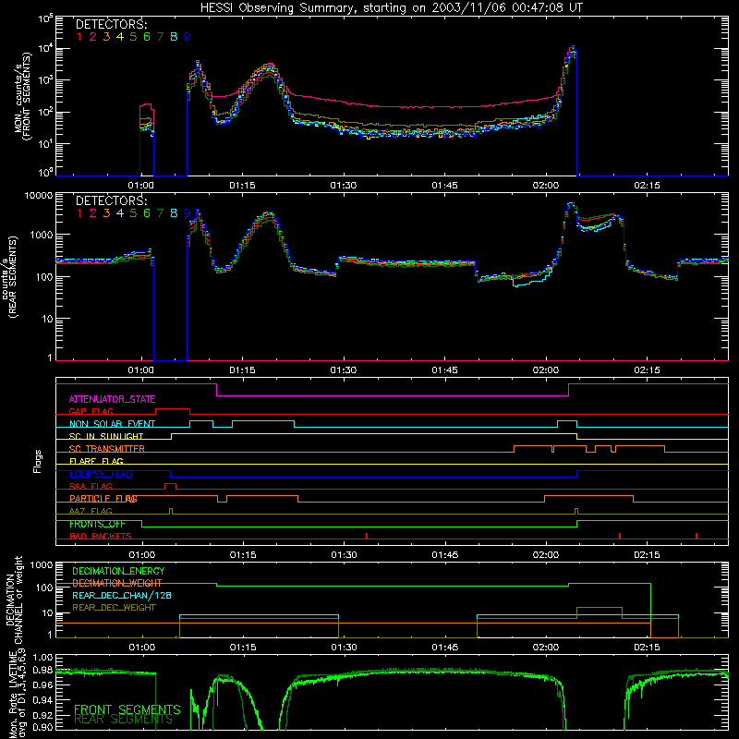Select orange detector 3 in front segments legend
This screenshot has width=739, height=739.
click(x=106, y=37)
